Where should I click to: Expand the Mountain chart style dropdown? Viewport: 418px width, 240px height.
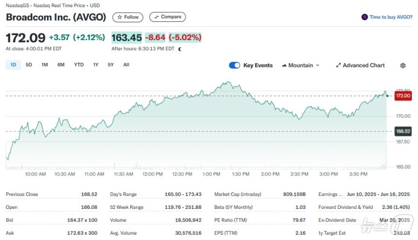301,65
